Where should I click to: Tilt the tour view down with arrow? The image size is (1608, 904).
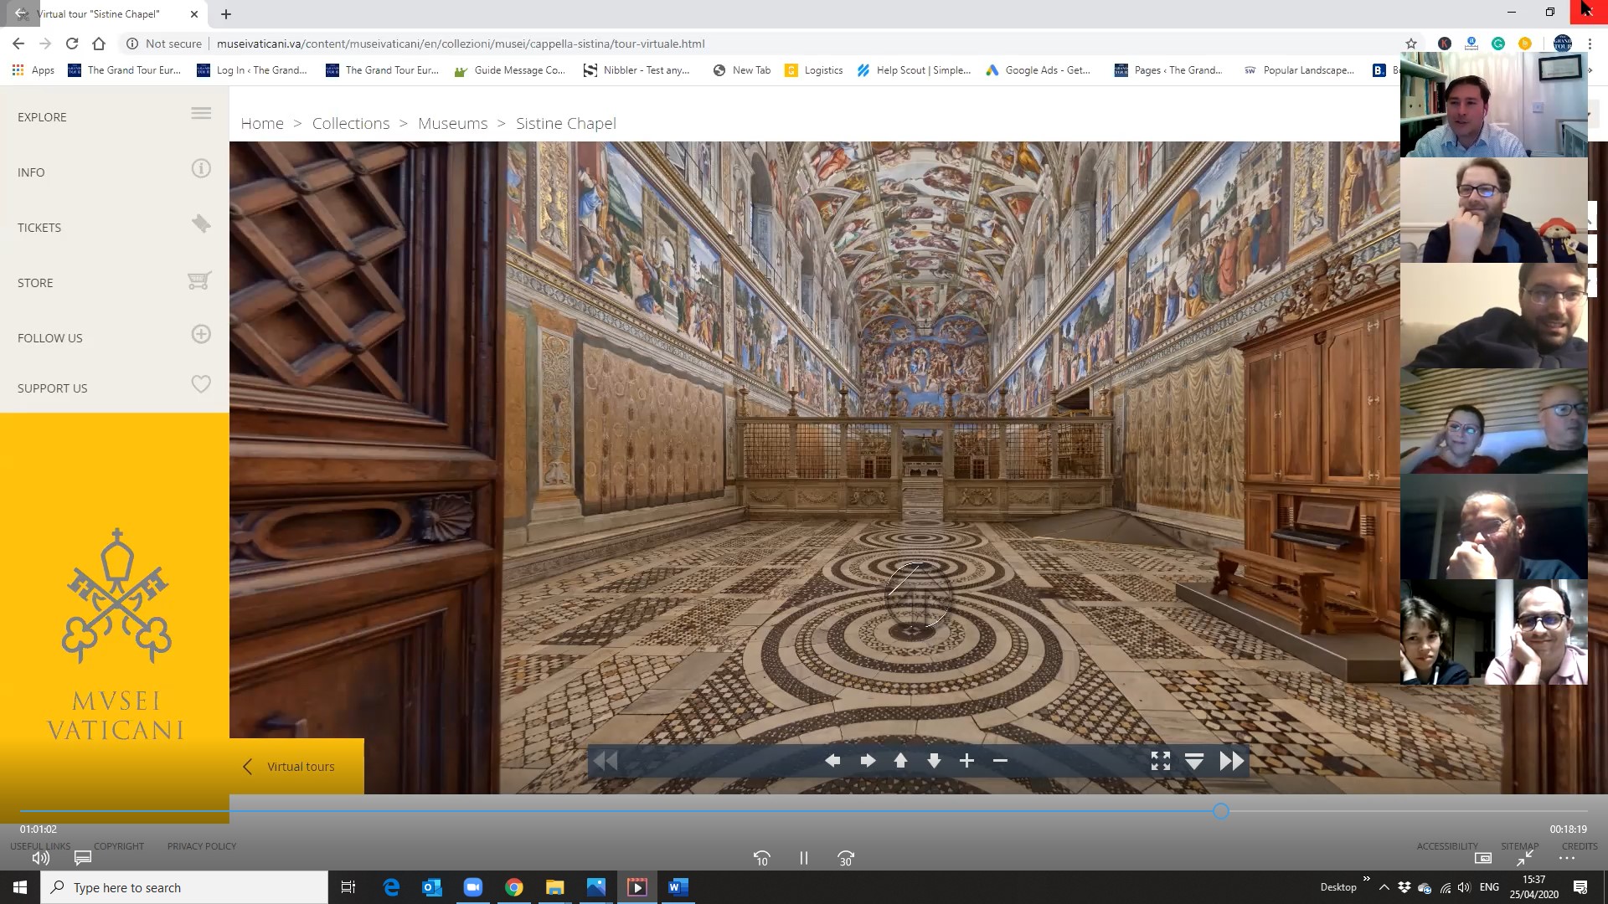click(934, 761)
